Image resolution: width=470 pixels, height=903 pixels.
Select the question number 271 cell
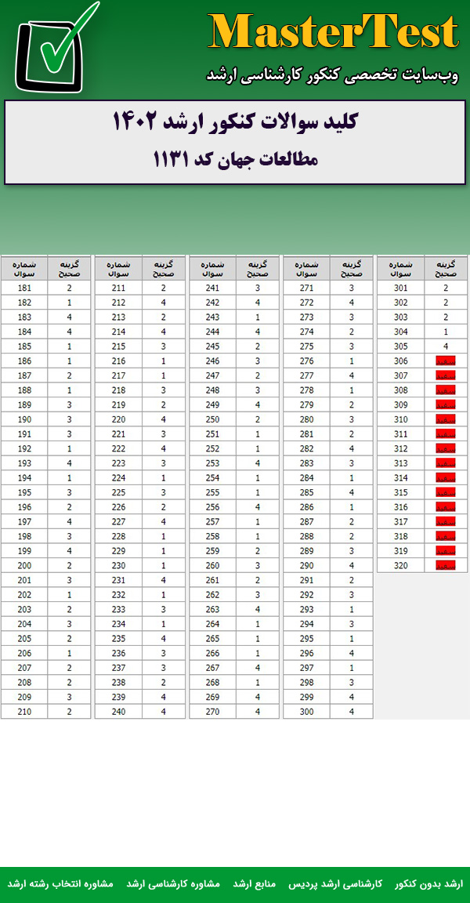(306, 288)
